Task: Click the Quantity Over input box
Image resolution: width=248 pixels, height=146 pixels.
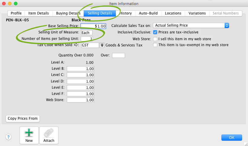Action: point(119,55)
